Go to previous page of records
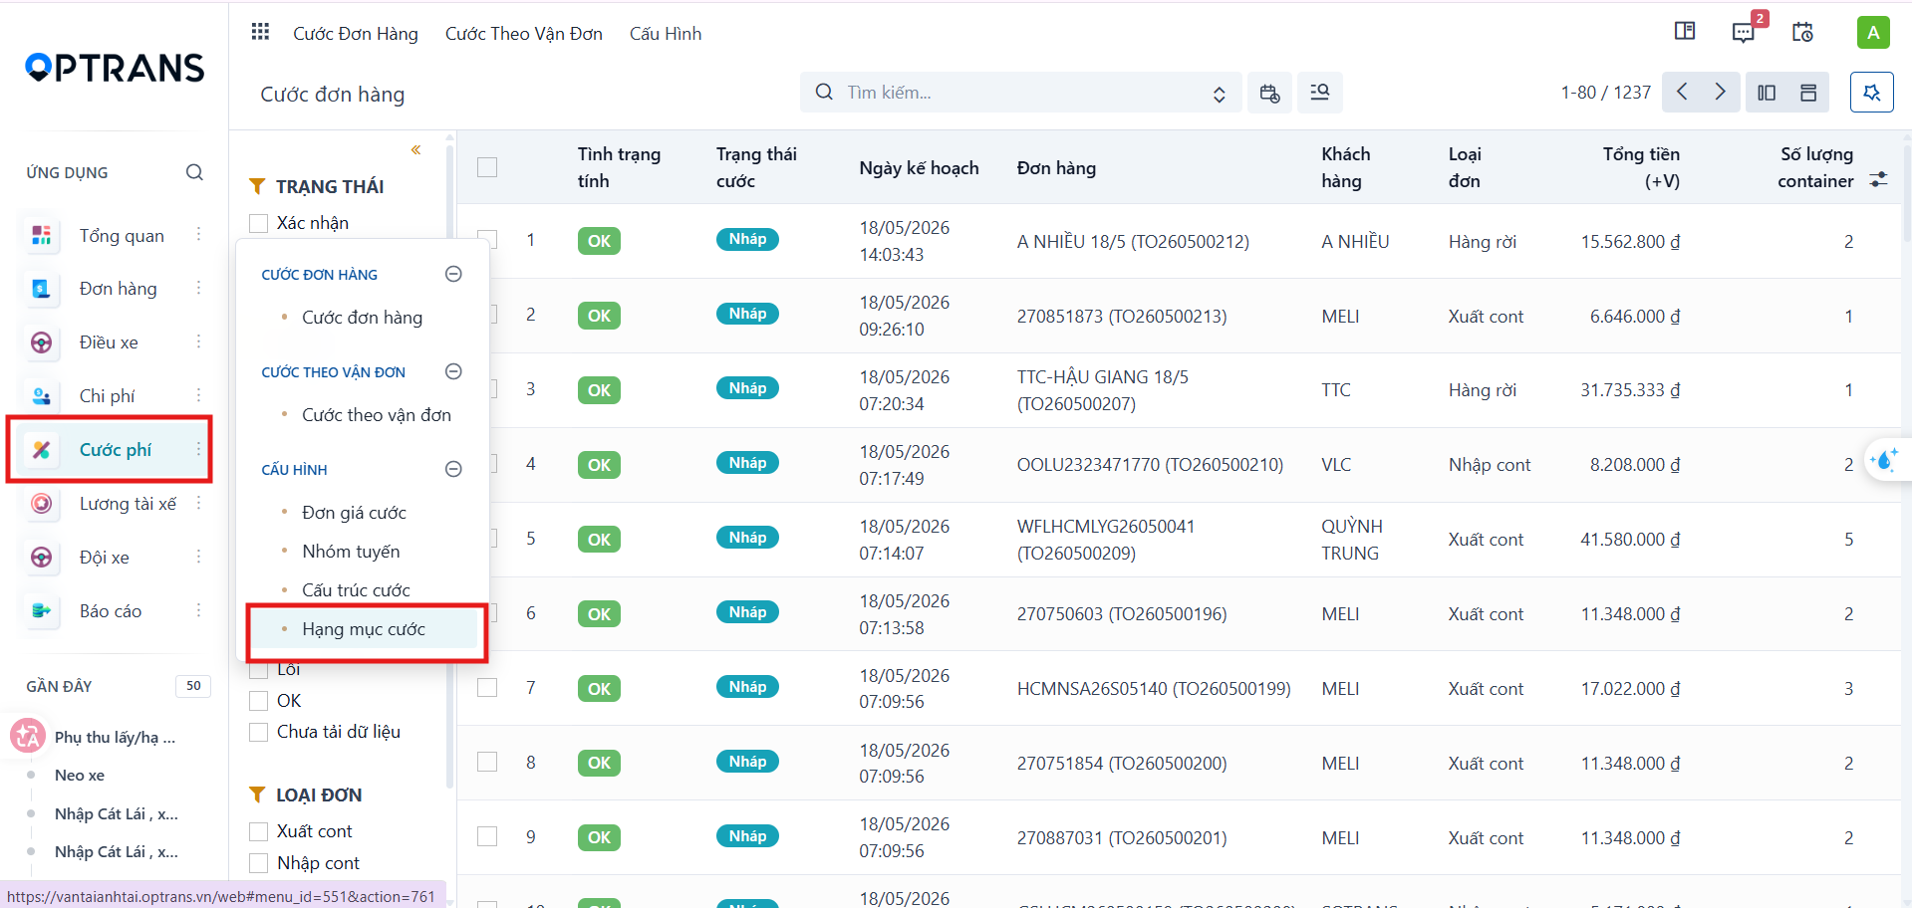Viewport: 1912px width, 908px height. click(1682, 93)
